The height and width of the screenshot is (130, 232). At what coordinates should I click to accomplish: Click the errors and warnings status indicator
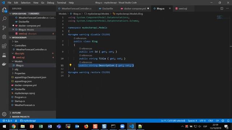(7, 121)
